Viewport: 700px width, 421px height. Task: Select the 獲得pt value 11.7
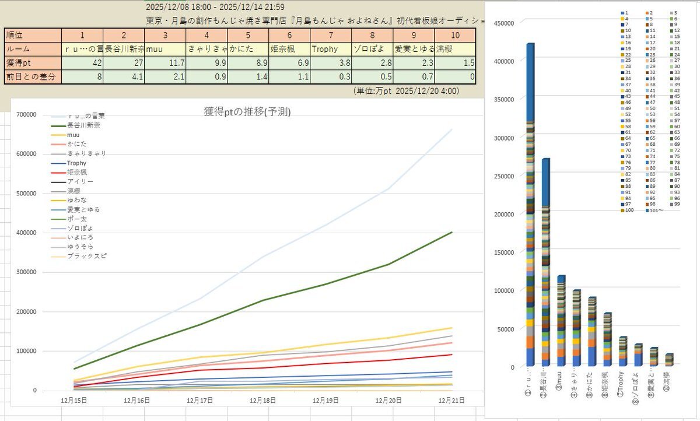coord(165,62)
